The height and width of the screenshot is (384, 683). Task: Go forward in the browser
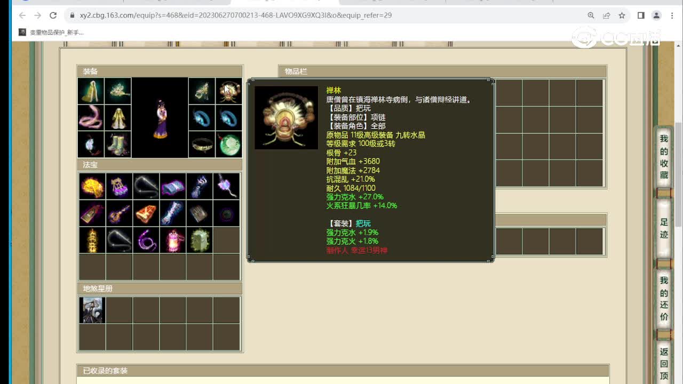(x=37, y=15)
